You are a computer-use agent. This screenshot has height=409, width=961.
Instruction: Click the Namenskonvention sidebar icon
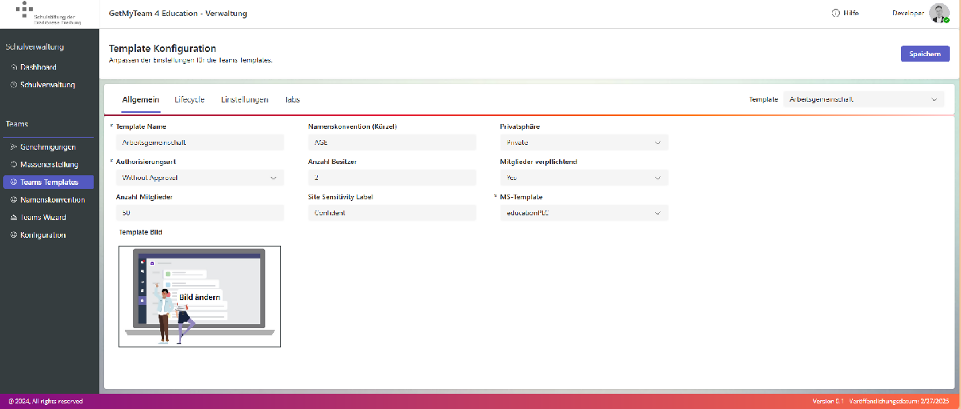tap(14, 200)
